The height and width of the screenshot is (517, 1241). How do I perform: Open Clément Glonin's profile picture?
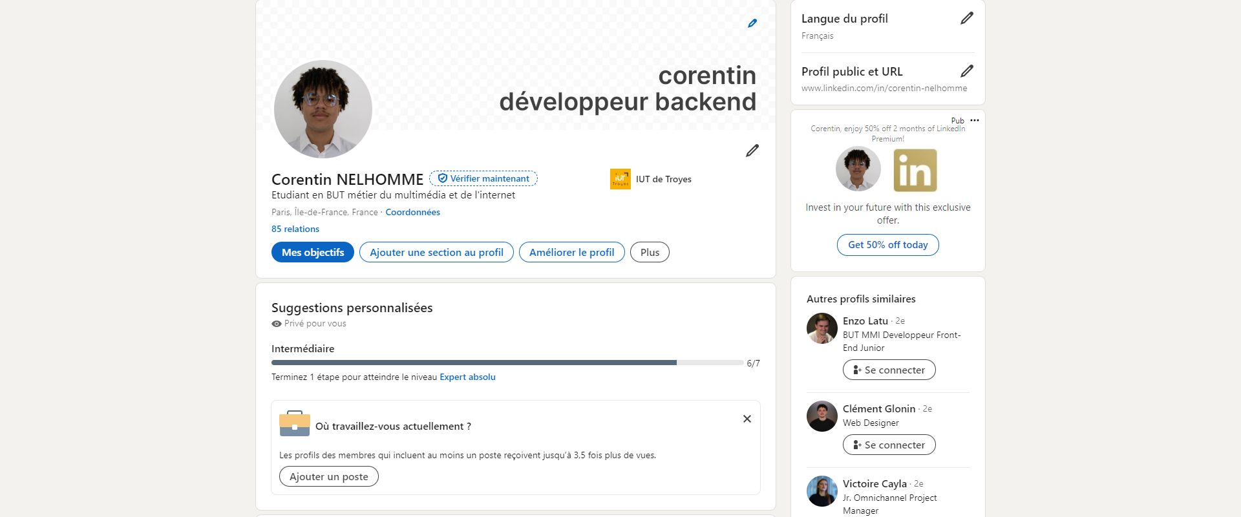click(822, 416)
